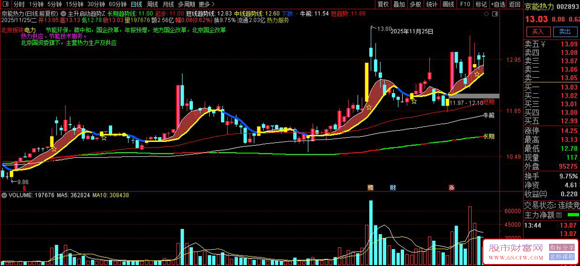Click the 卖一 price 13.05 row
580x266 pixels.
tap(552, 78)
